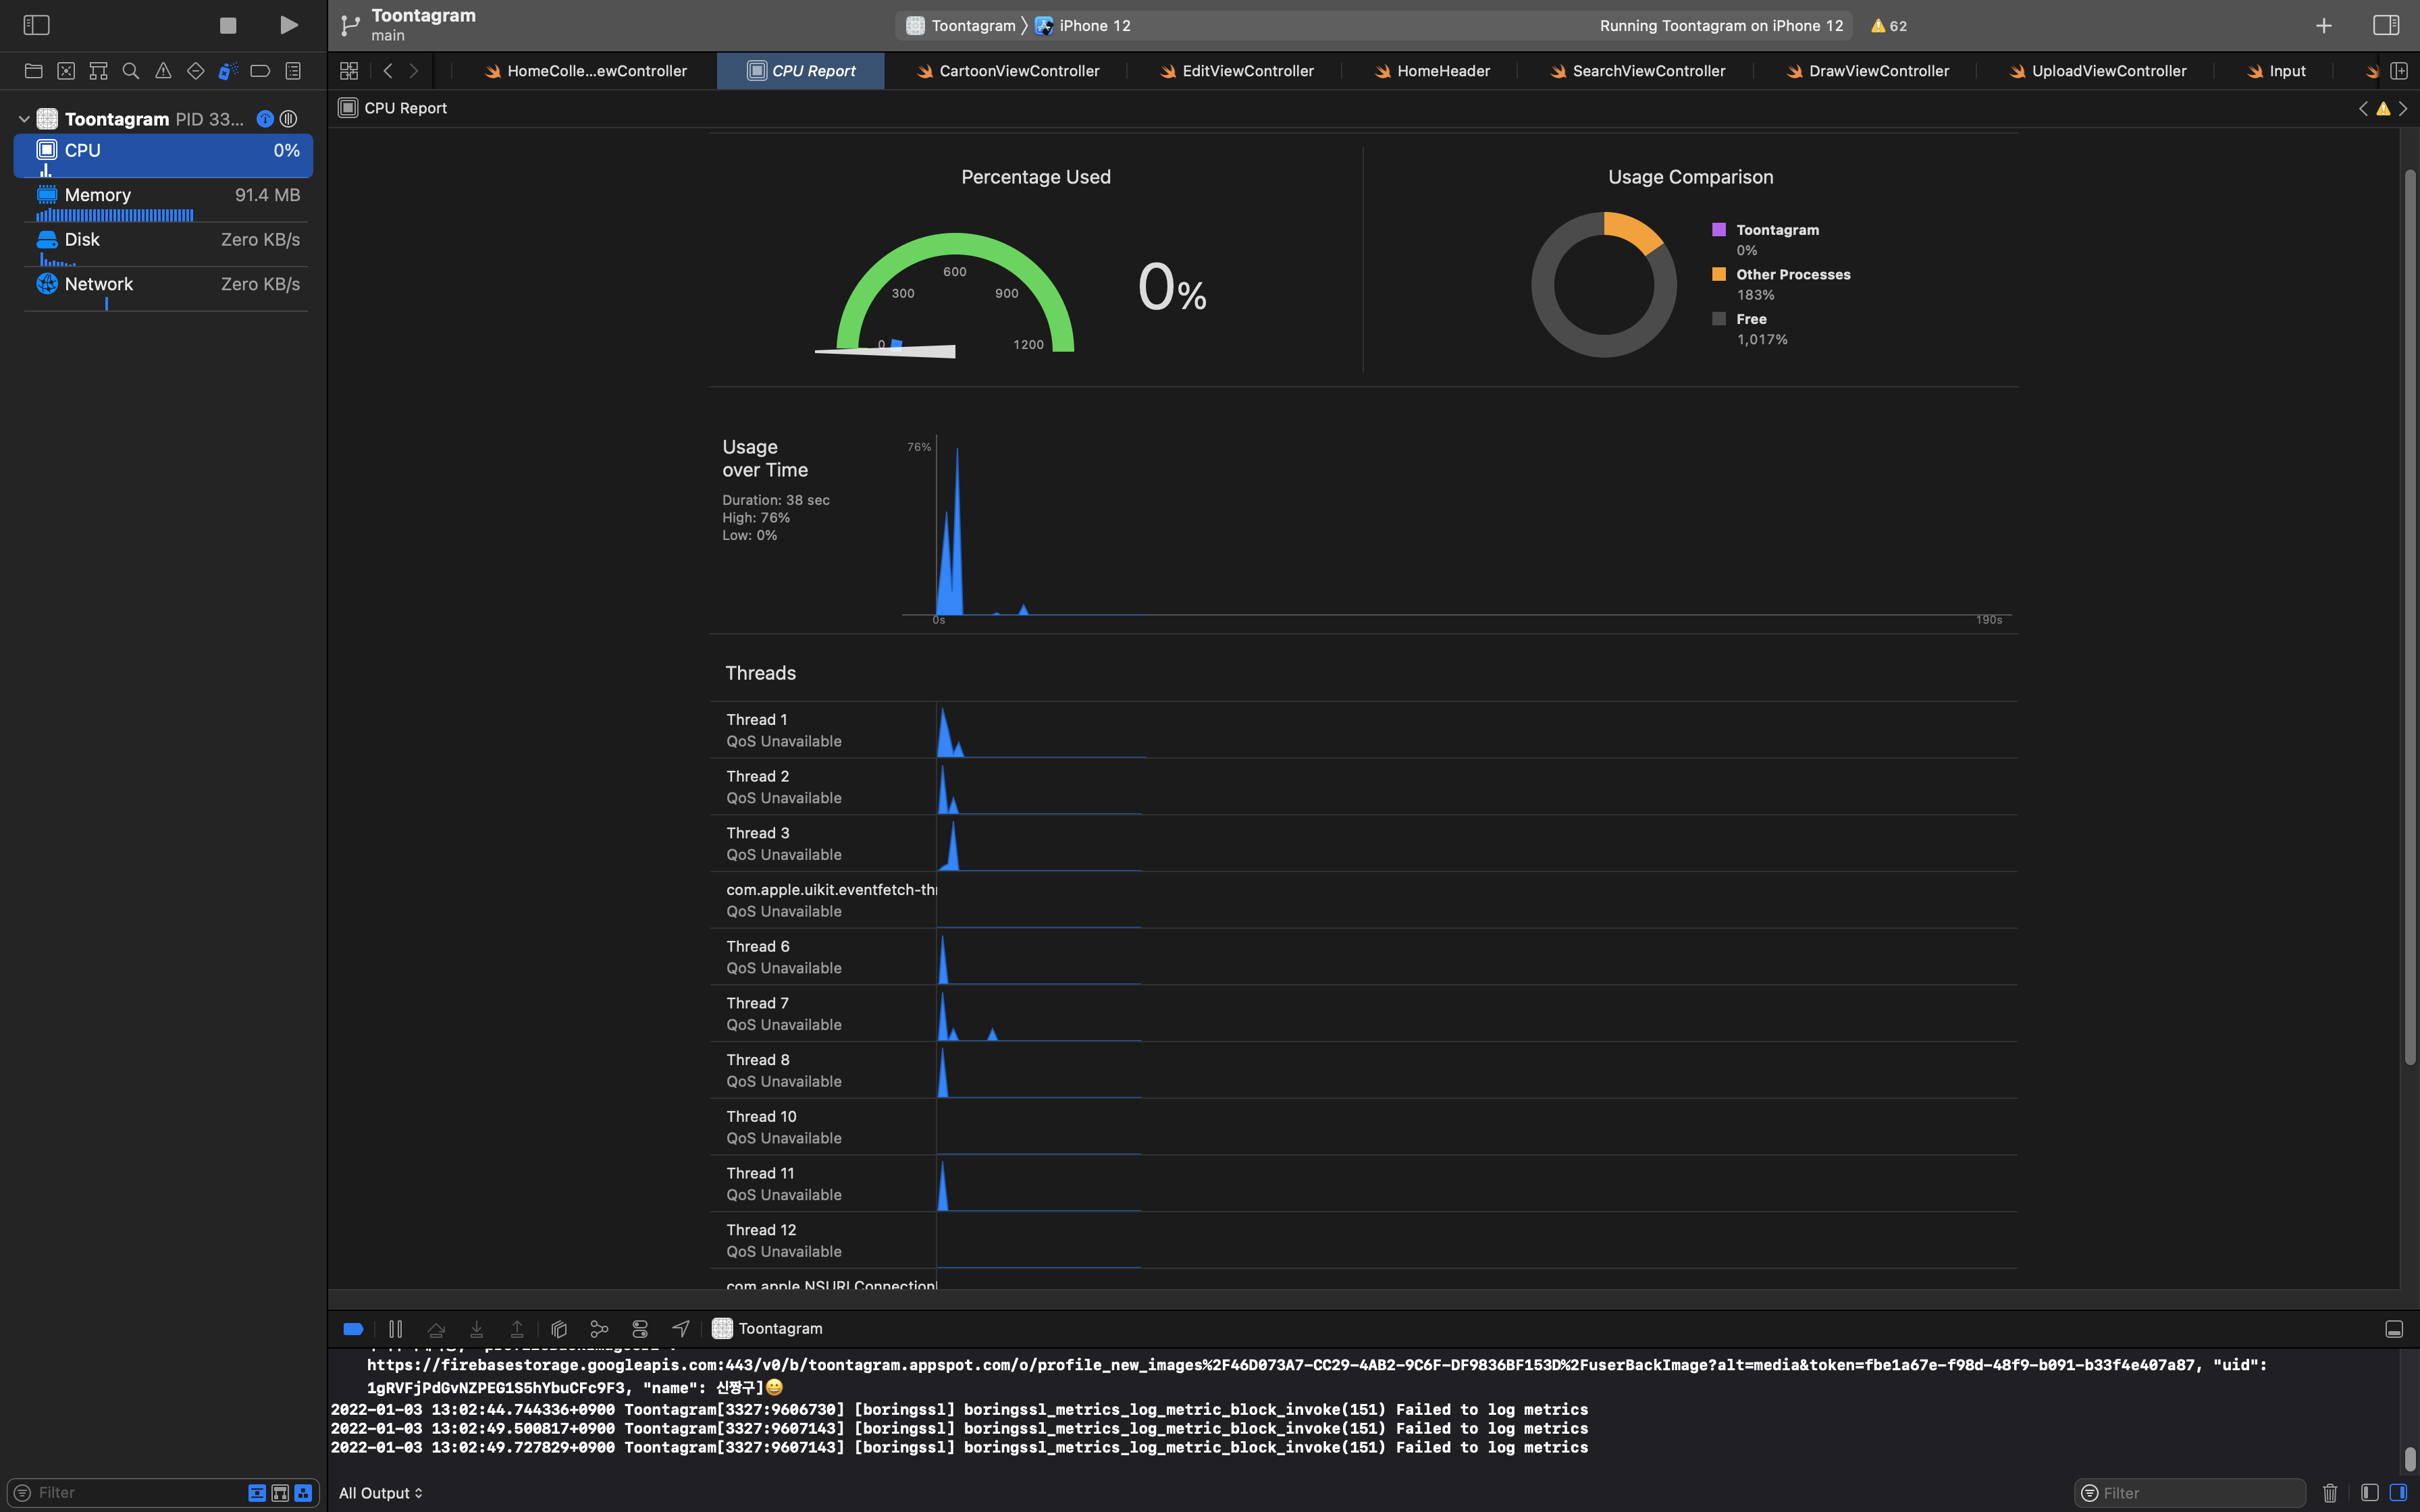Open the Report navigator
2420x1512 pixels.
pyautogui.click(x=293, y=71)
